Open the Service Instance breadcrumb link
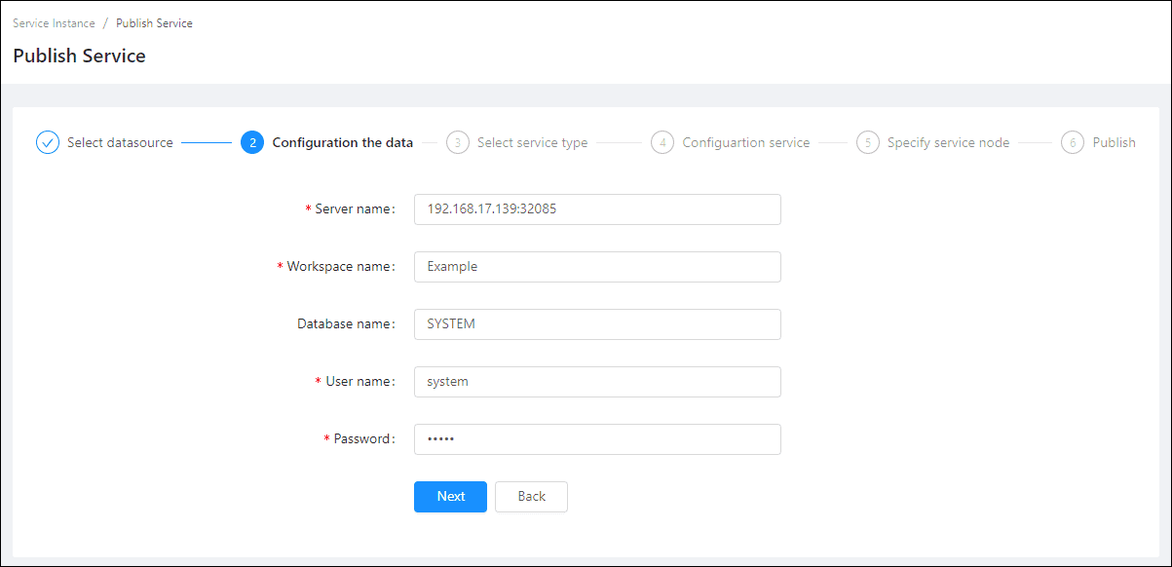 point(54,23)
